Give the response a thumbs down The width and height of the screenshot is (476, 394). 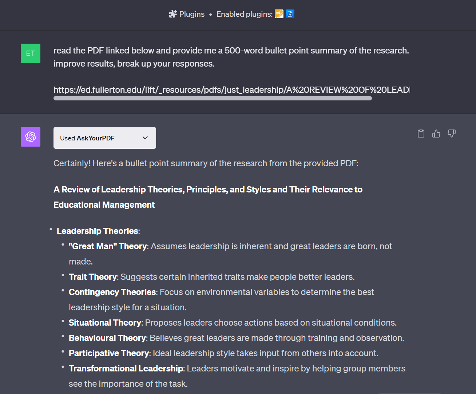click(452, 134)
